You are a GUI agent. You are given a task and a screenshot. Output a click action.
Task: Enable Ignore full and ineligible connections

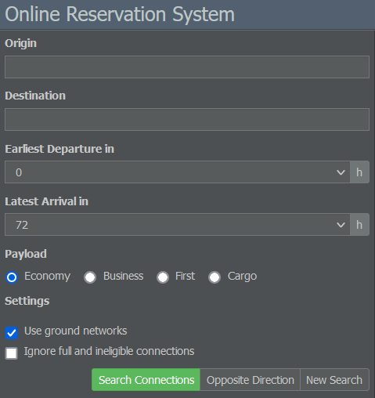pos(12,353)
